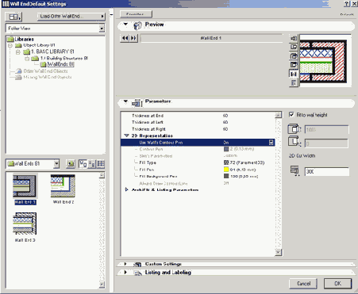Click the second preview mode icon

[294, 47]
